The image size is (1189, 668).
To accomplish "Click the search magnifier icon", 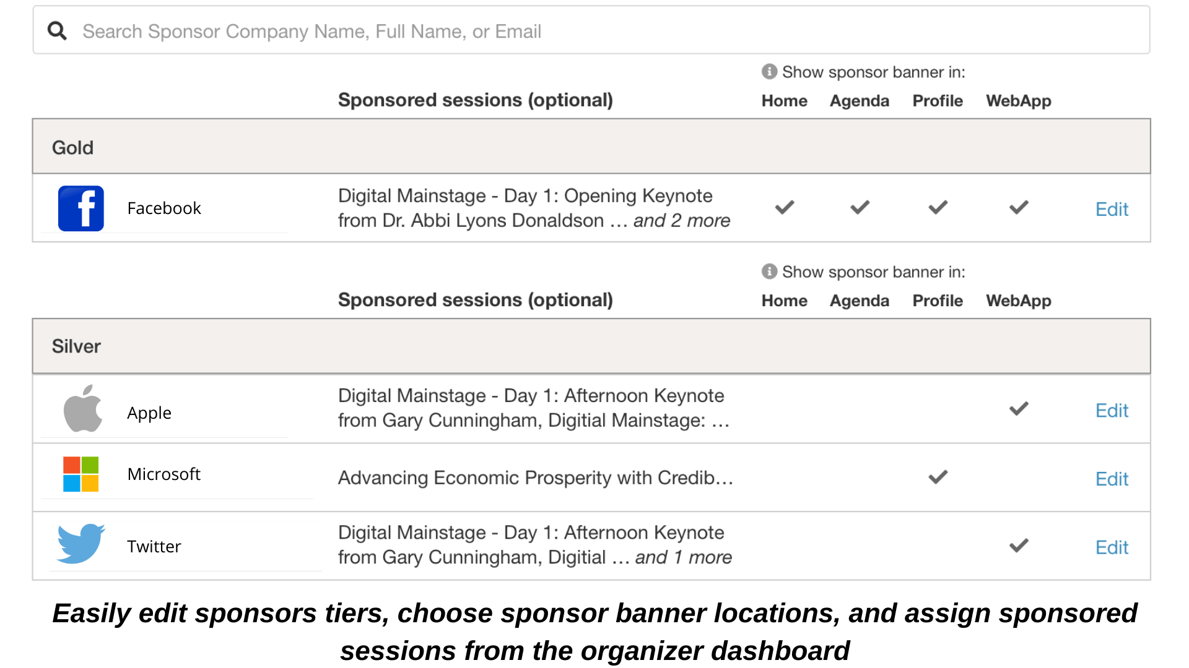I will point(58,31).
